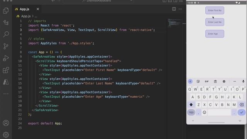This screenshot has width=247, height=139.
Task: Select the App.js editor tab
Action: click(27, 9)
